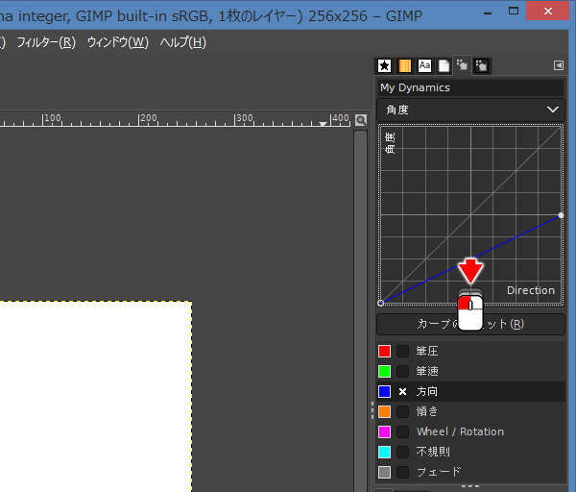Enable the 筆圧 (pressure) checkbox
This screenshot has width=576, height=492.
click(x=403, y=352)
